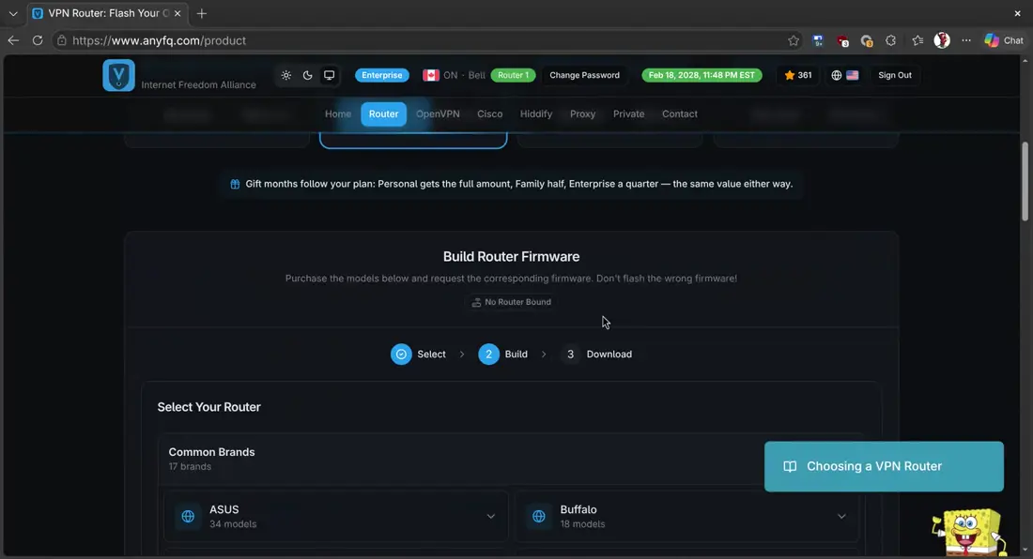
Task: Click the browser back arrow
Action: [13, 40]
